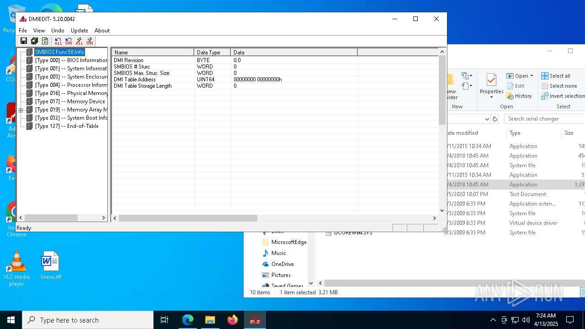Image resolution: width=585 pixels, height=329 pixels.
Task: Select OneDrive in Explorer navigation pane
Action: coord(277,264)
